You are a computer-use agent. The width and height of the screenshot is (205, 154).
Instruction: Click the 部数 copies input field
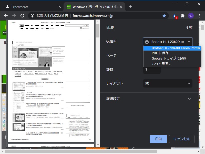click(x=152, y=69)
